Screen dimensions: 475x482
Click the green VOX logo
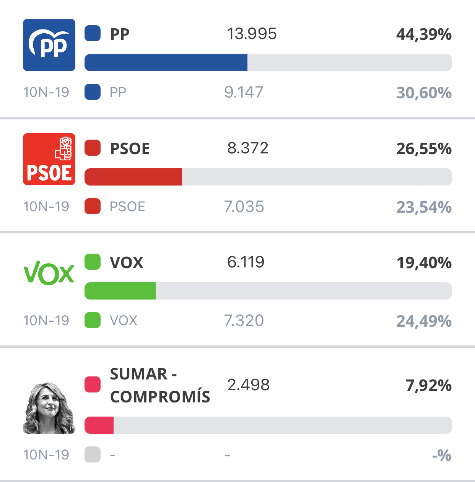pos(49,273)
